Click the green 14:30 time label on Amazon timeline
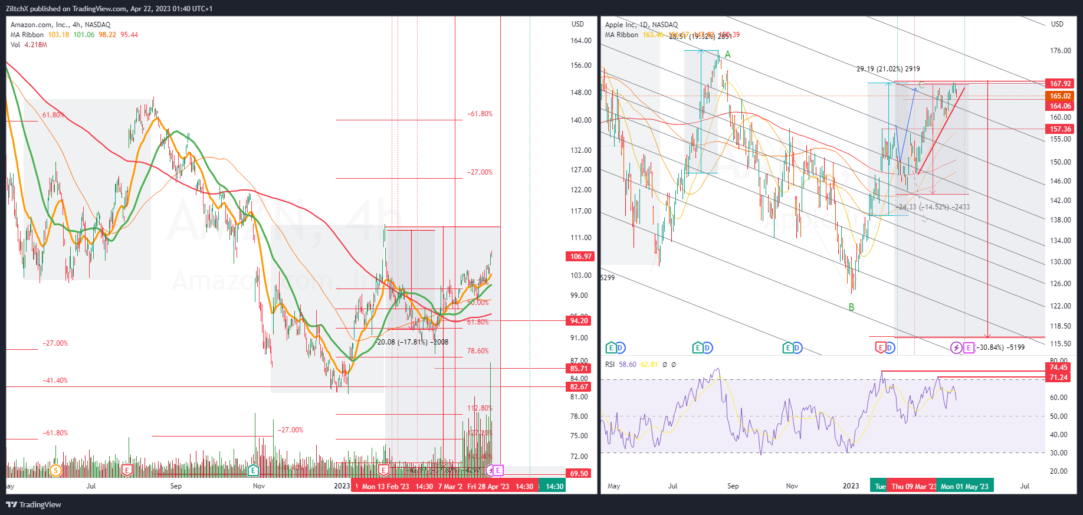1083x515 pixels. [x=554, y=487]
